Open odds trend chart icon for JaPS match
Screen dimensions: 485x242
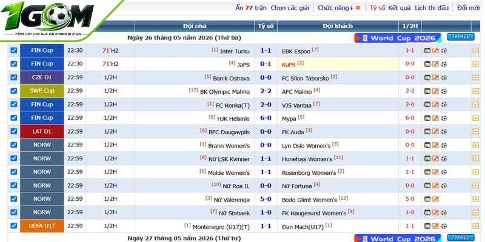coord(435,64)
